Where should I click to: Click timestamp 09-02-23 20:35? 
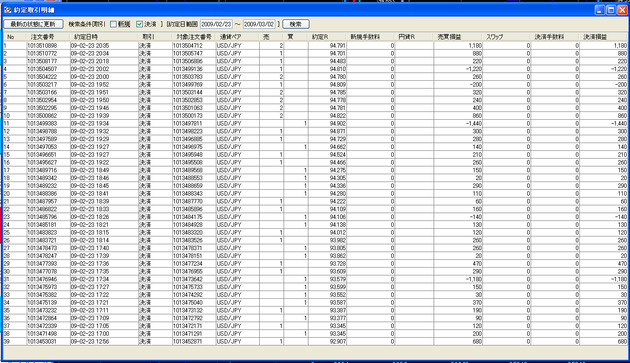click(90, 45)
